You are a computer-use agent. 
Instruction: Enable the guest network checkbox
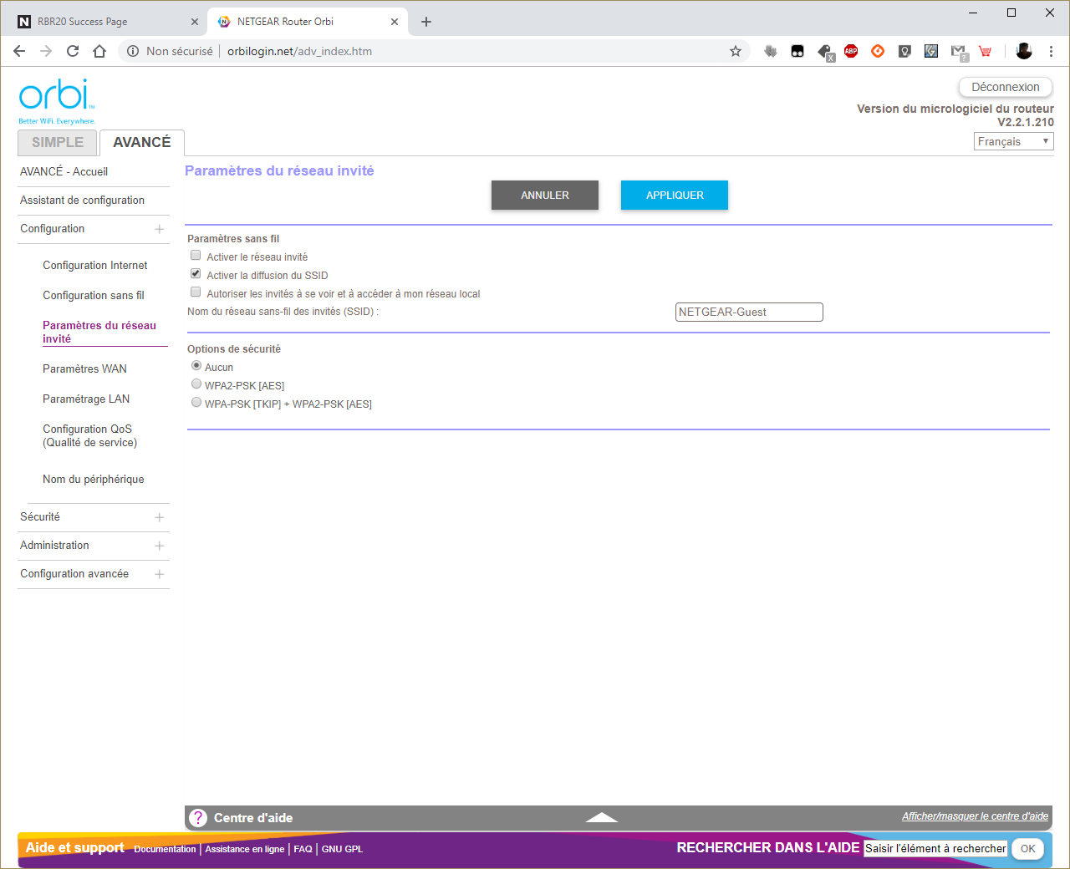pos(196,256)
